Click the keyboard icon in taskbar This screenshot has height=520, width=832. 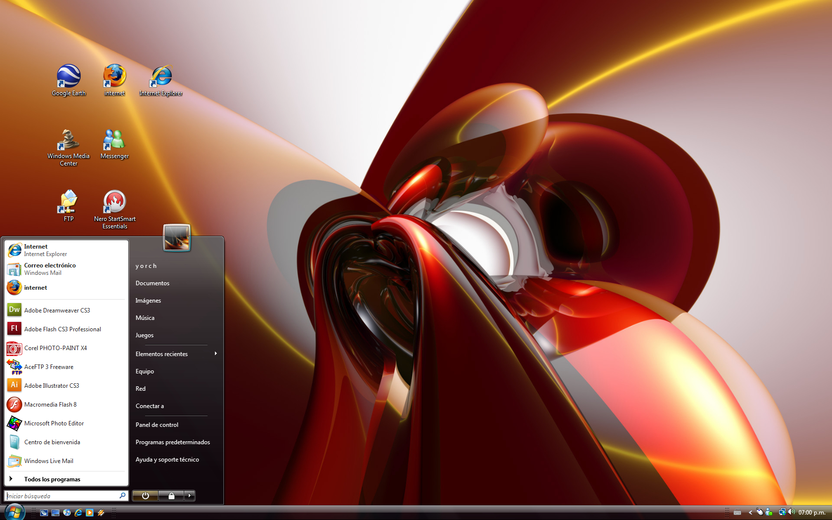coord(737,513)
